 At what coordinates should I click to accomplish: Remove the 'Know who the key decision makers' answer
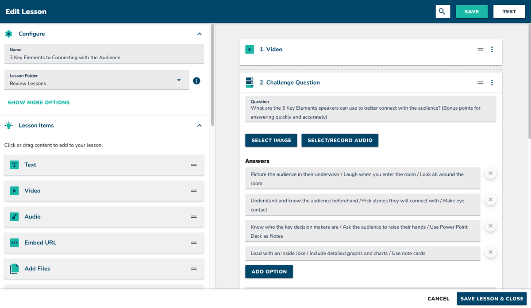[490, 226]
